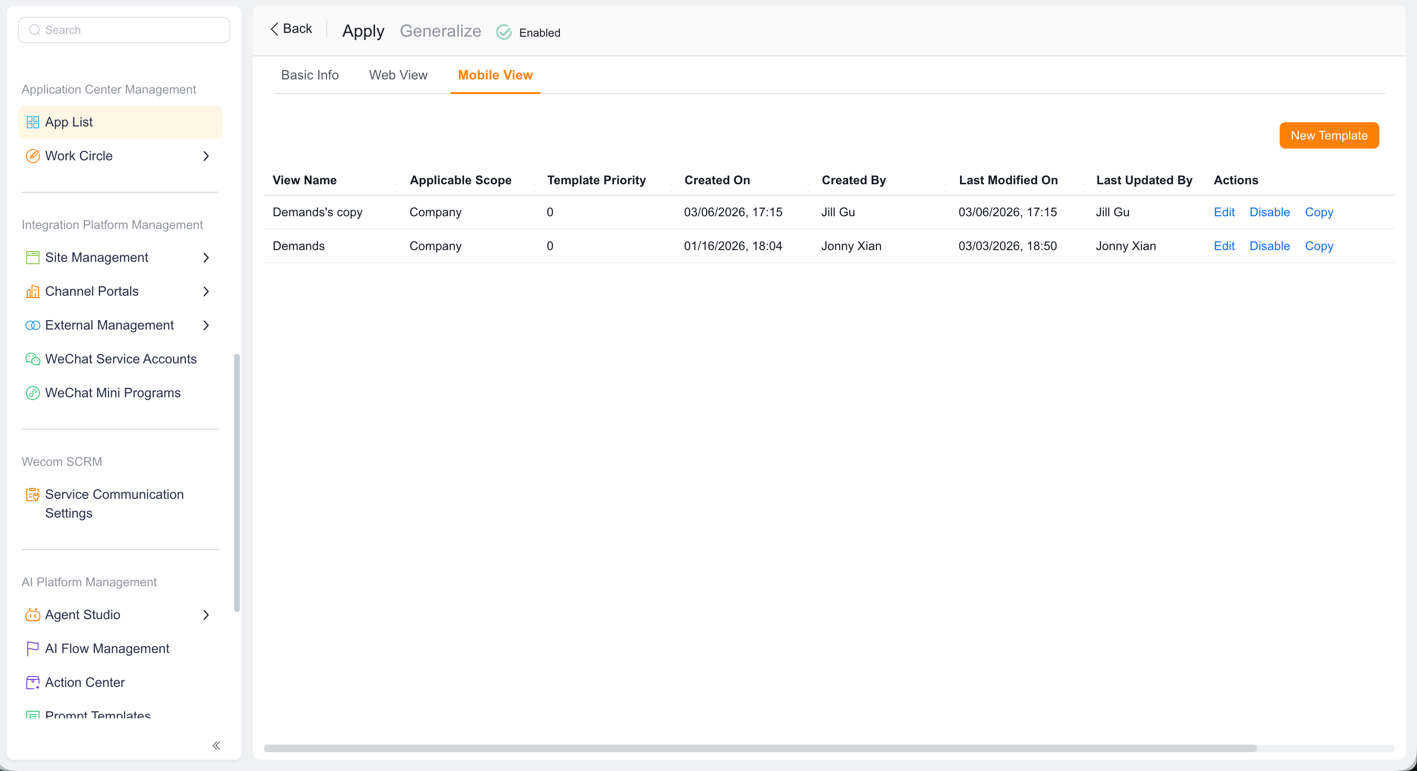Viewport: 1417px width, 771px height.
Task: Expand the Site Management chevron
Action: pyautogui.click(x=206, y=257)
